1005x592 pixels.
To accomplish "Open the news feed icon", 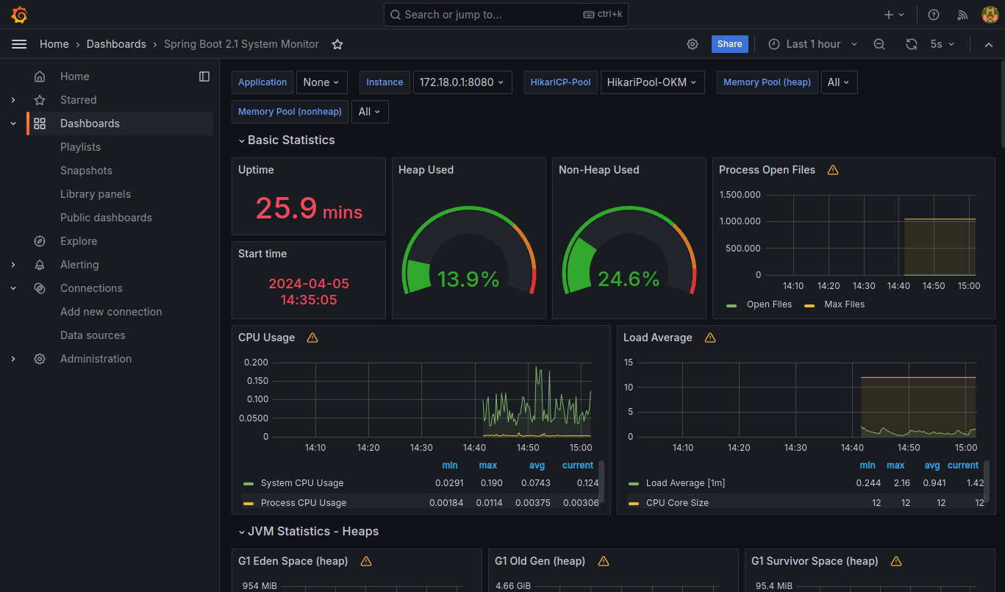I will pyautogui.click(x=962, y=15).
